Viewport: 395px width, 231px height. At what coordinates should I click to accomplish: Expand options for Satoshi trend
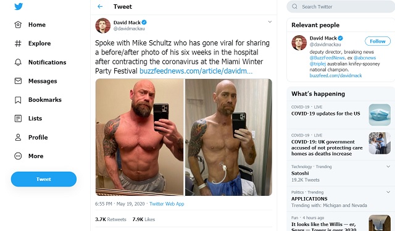[x=388, y=166]
